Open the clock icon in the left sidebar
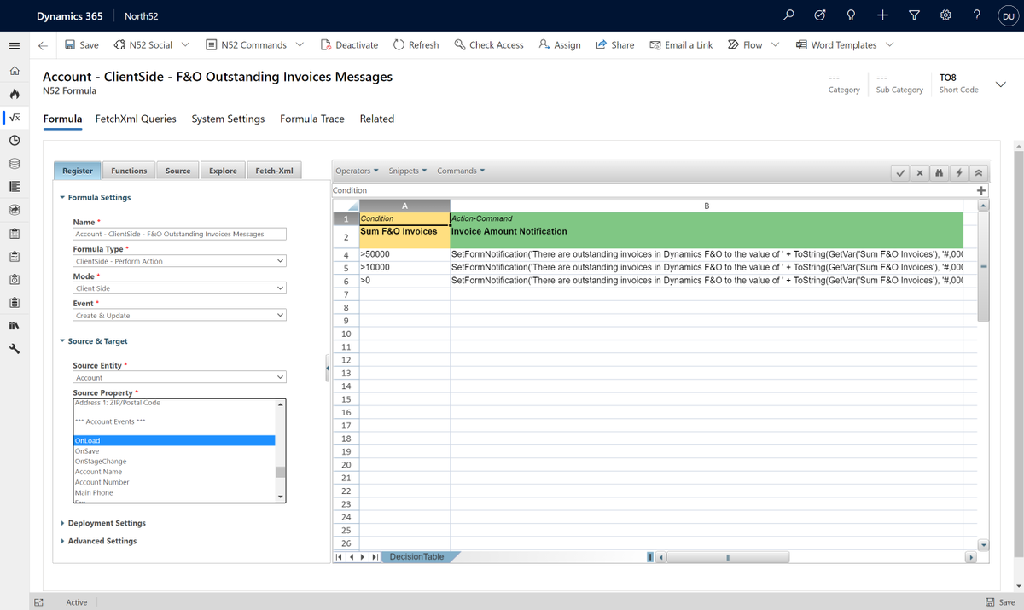Screen dimensions: 1024x610 point(15,141)
